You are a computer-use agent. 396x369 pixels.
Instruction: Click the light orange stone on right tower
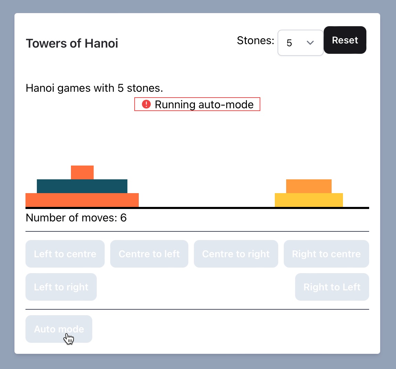[309, 186]
